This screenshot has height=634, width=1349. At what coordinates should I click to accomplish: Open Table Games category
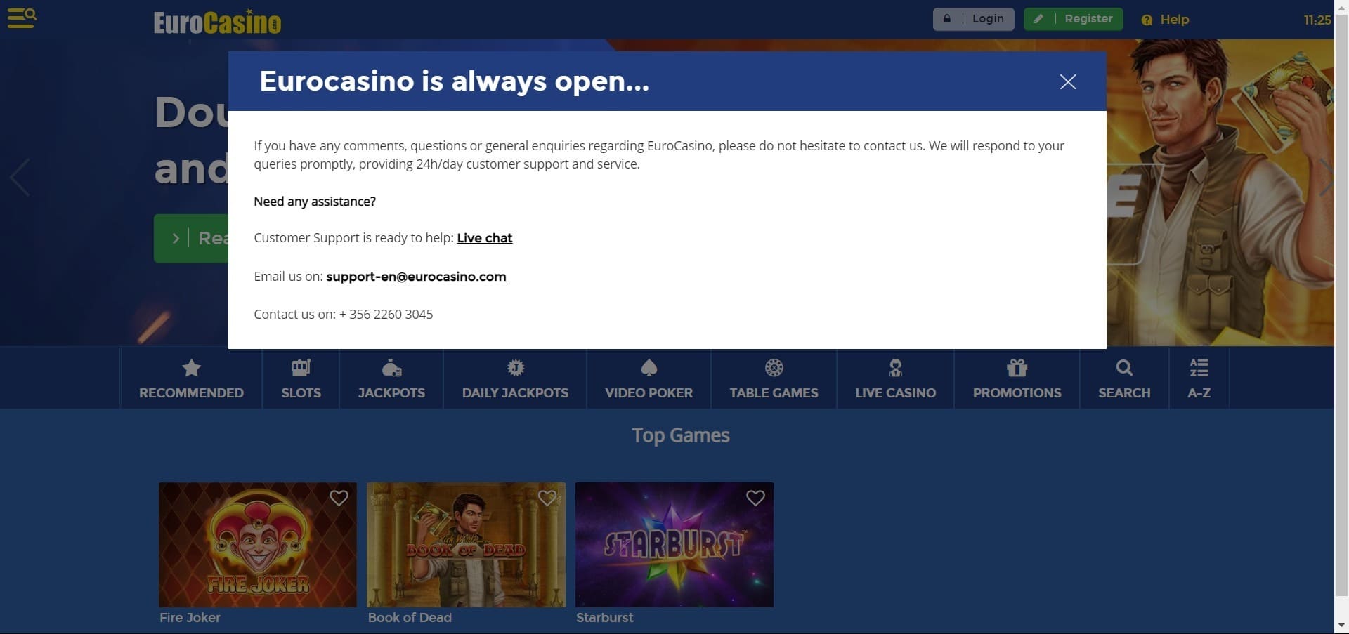coord(774,378)
